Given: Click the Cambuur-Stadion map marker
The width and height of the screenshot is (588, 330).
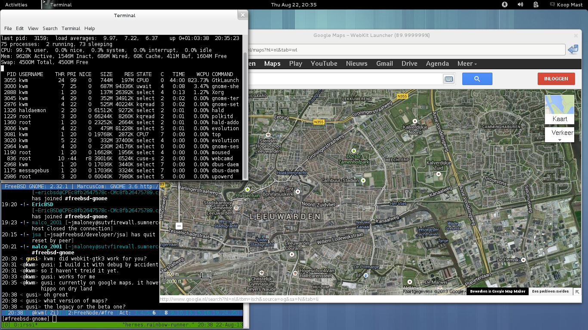Looking at the screenshot, I should pyautogui.click(x=363, y=180).
